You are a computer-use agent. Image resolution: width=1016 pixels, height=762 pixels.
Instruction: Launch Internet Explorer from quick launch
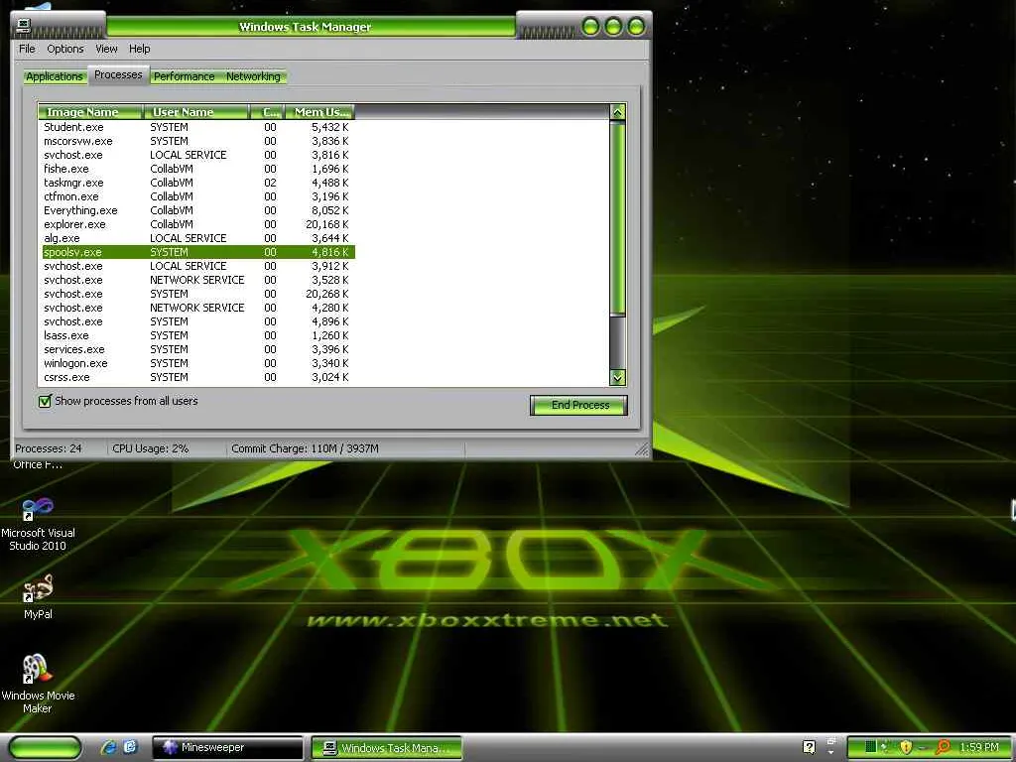click(x=108, y=747)
